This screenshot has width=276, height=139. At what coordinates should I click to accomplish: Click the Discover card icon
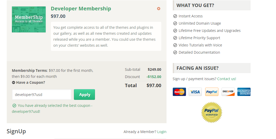(x=228, y=92)
